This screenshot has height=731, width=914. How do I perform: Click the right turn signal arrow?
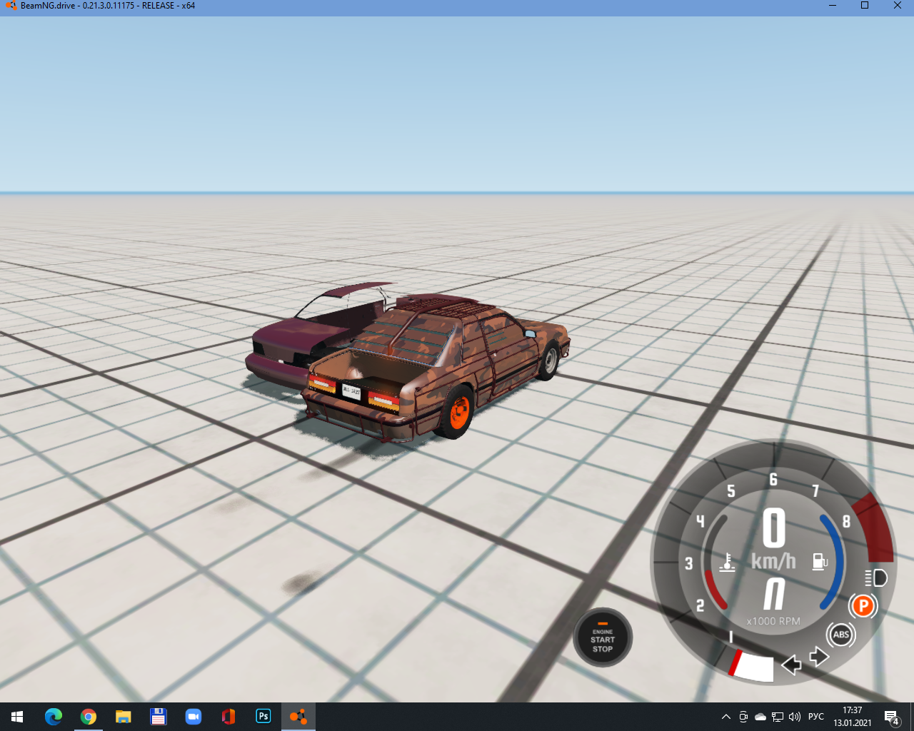(x=819, y=656)
